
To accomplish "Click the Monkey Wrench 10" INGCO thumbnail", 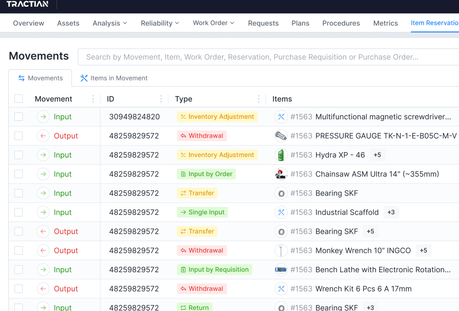I will click(281, 250).
